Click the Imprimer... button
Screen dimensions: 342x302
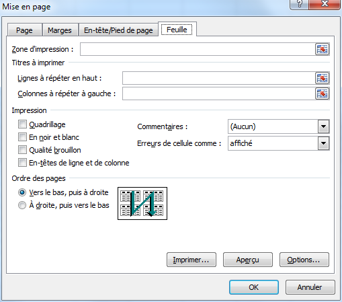[191, 260]
